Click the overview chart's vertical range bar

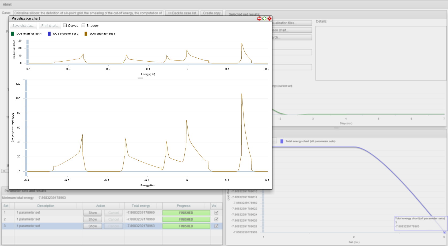[28, 52]
